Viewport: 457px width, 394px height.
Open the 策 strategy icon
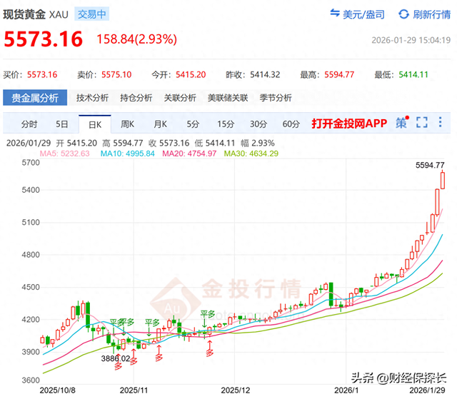pyautogui.click(x=402, y=123)
